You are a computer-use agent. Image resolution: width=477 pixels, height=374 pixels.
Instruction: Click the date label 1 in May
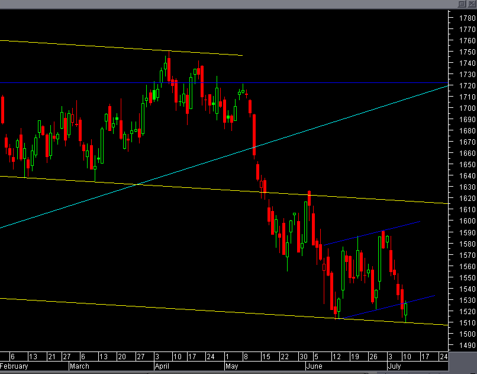tap(227, 356)
